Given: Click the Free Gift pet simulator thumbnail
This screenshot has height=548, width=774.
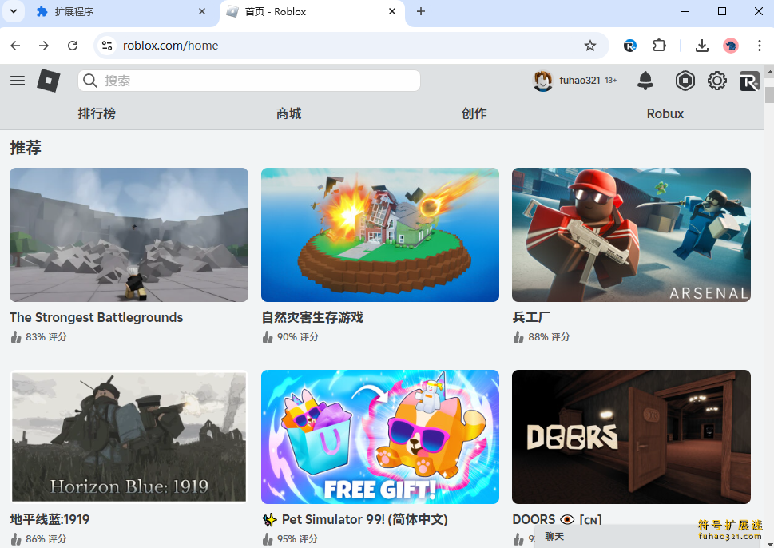Looking at the screenshot, I should (x=380, y=437).
